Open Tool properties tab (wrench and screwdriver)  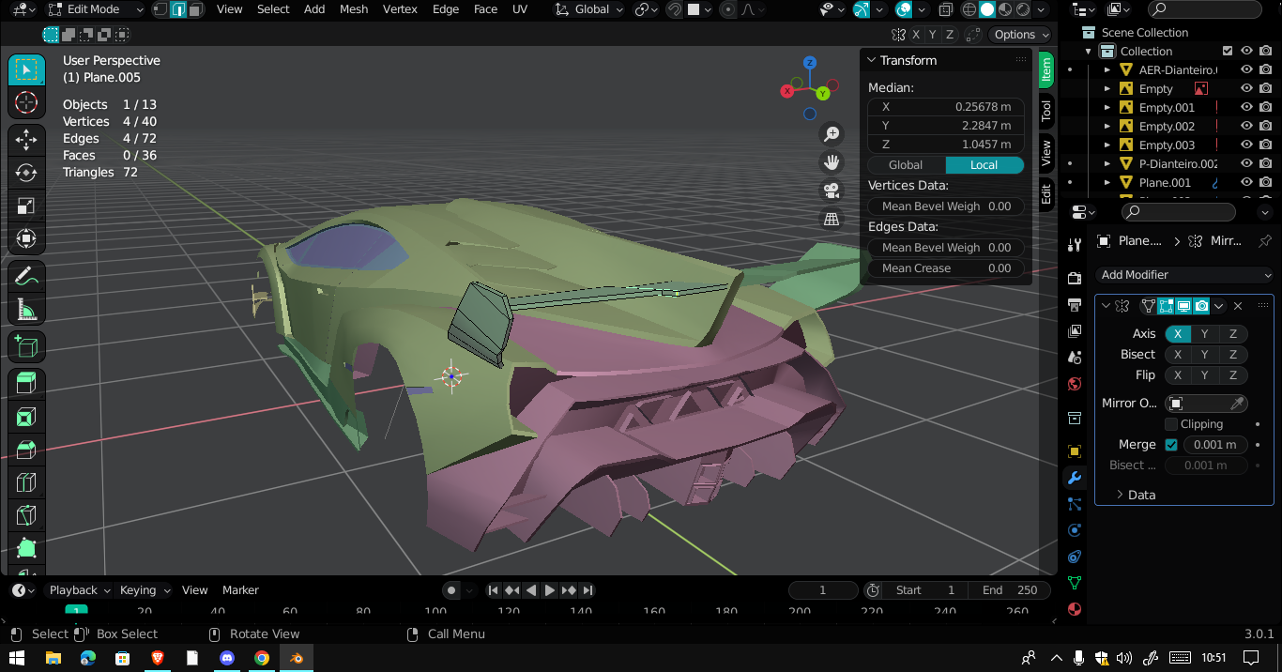click(1076, 245)
